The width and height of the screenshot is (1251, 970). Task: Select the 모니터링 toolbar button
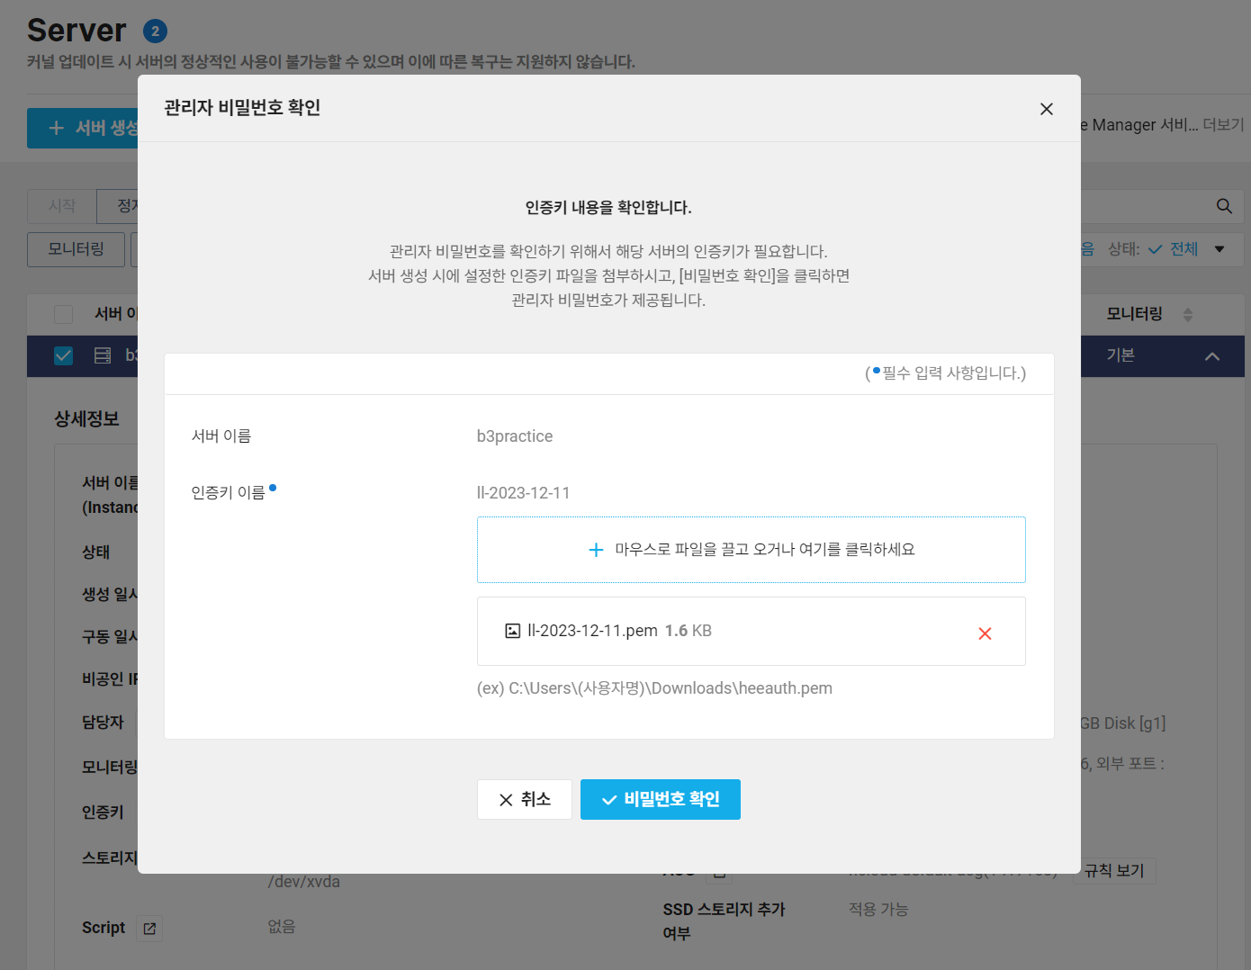point(76,249)
